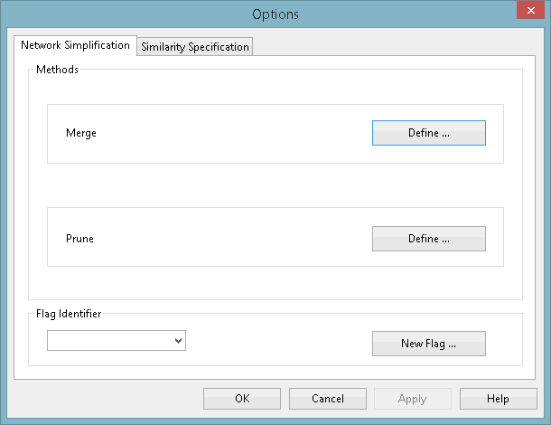Click inside the Flag Identifier combo box field

110,341
